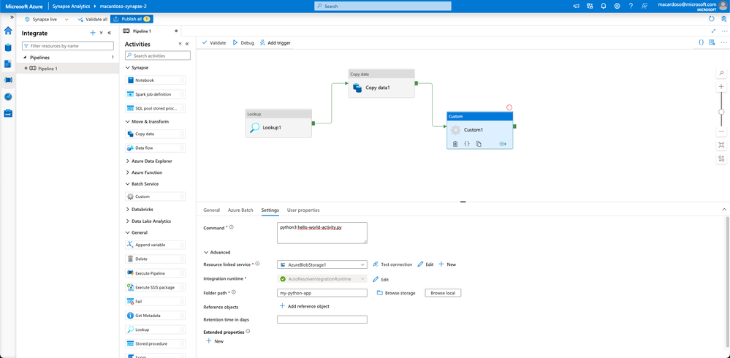Collapse the Move & transform group
The image size is (730, 358).
click(128, 121)
